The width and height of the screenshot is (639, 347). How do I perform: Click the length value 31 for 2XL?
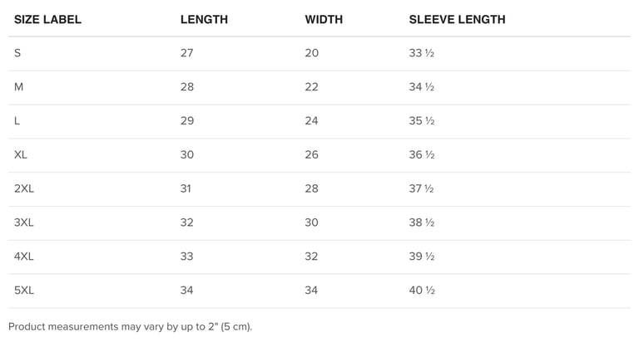186,188
